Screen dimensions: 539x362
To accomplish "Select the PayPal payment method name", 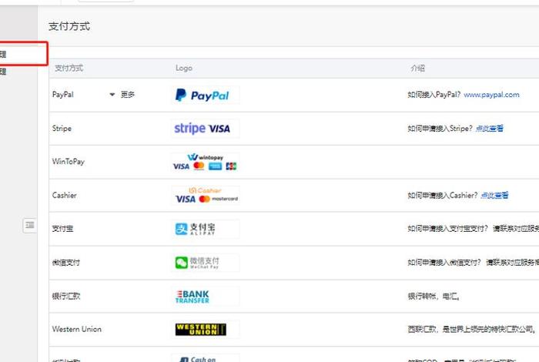I will 63,95.
